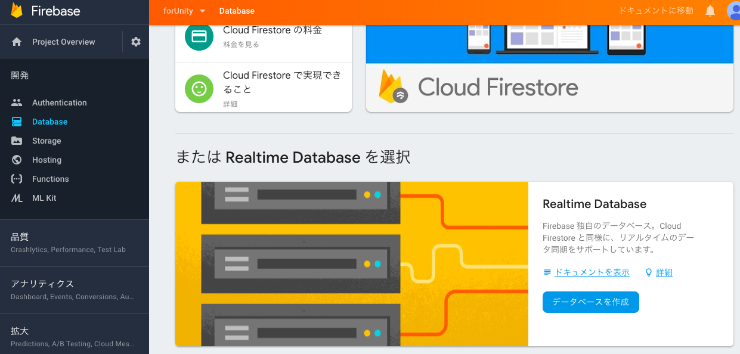Open the Cloud Firestore の料金 card

(x=263, y=36)
